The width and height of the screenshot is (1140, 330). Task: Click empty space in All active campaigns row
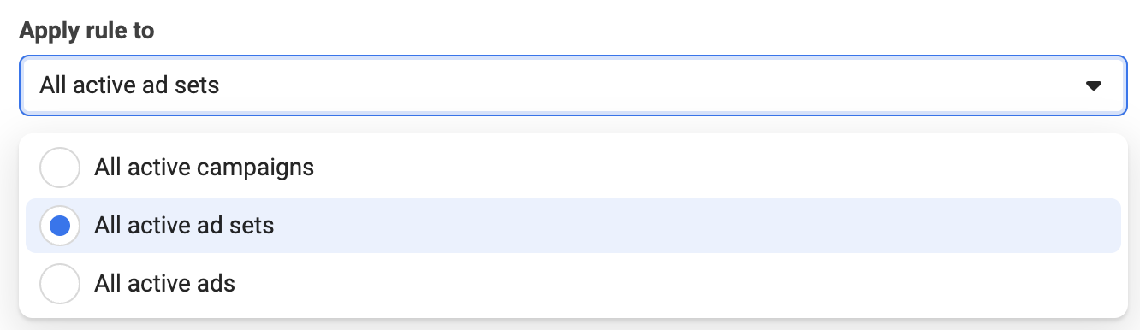click(719, 168)
